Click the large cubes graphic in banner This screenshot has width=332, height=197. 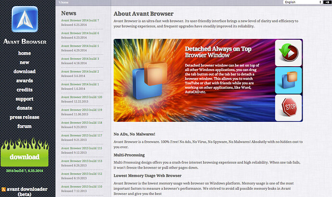click(x=150, y=80)
